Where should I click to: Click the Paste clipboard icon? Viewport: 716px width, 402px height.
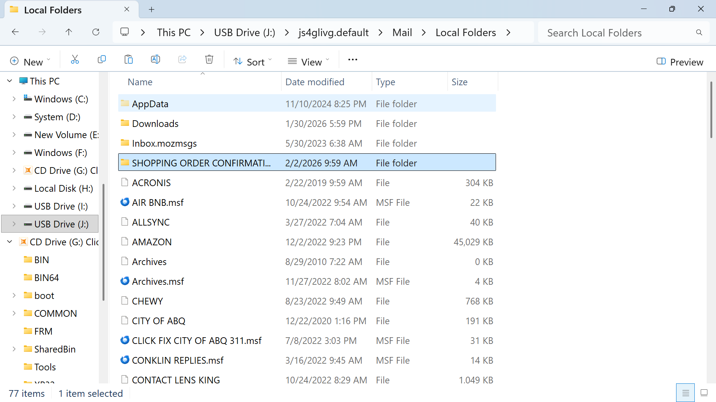129,60
